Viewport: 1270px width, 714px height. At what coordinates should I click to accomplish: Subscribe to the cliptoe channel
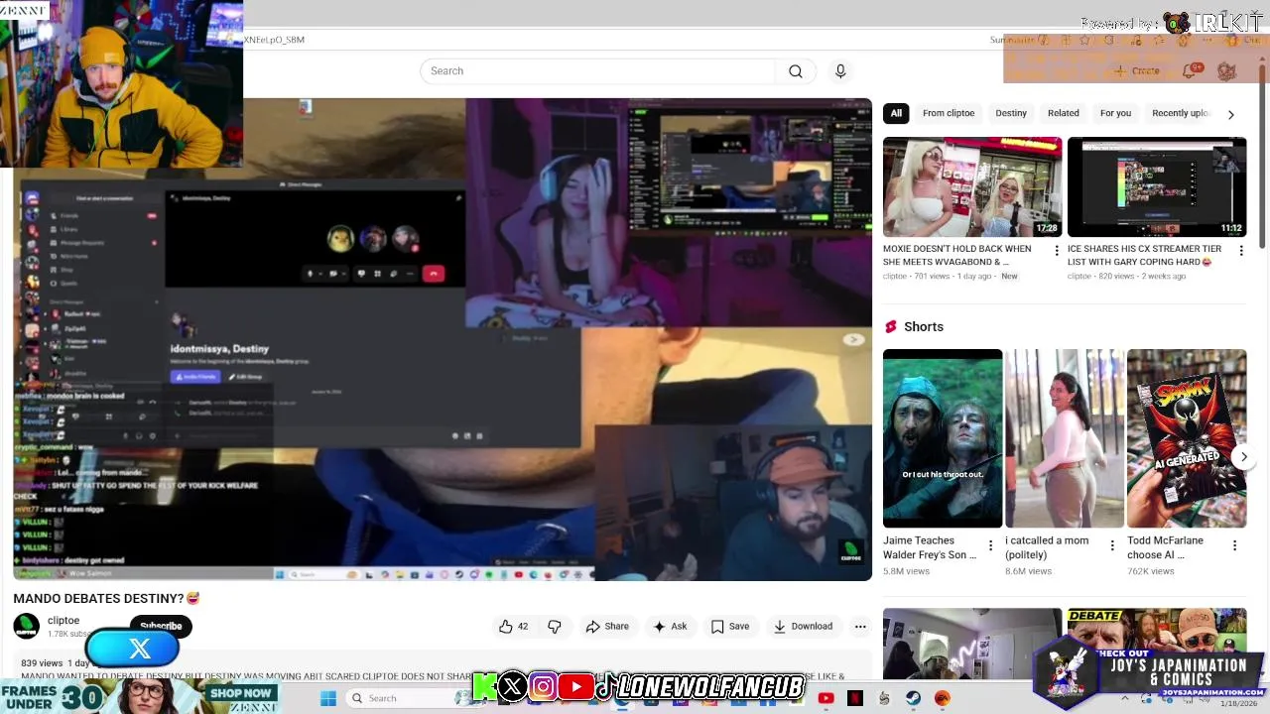161,626
